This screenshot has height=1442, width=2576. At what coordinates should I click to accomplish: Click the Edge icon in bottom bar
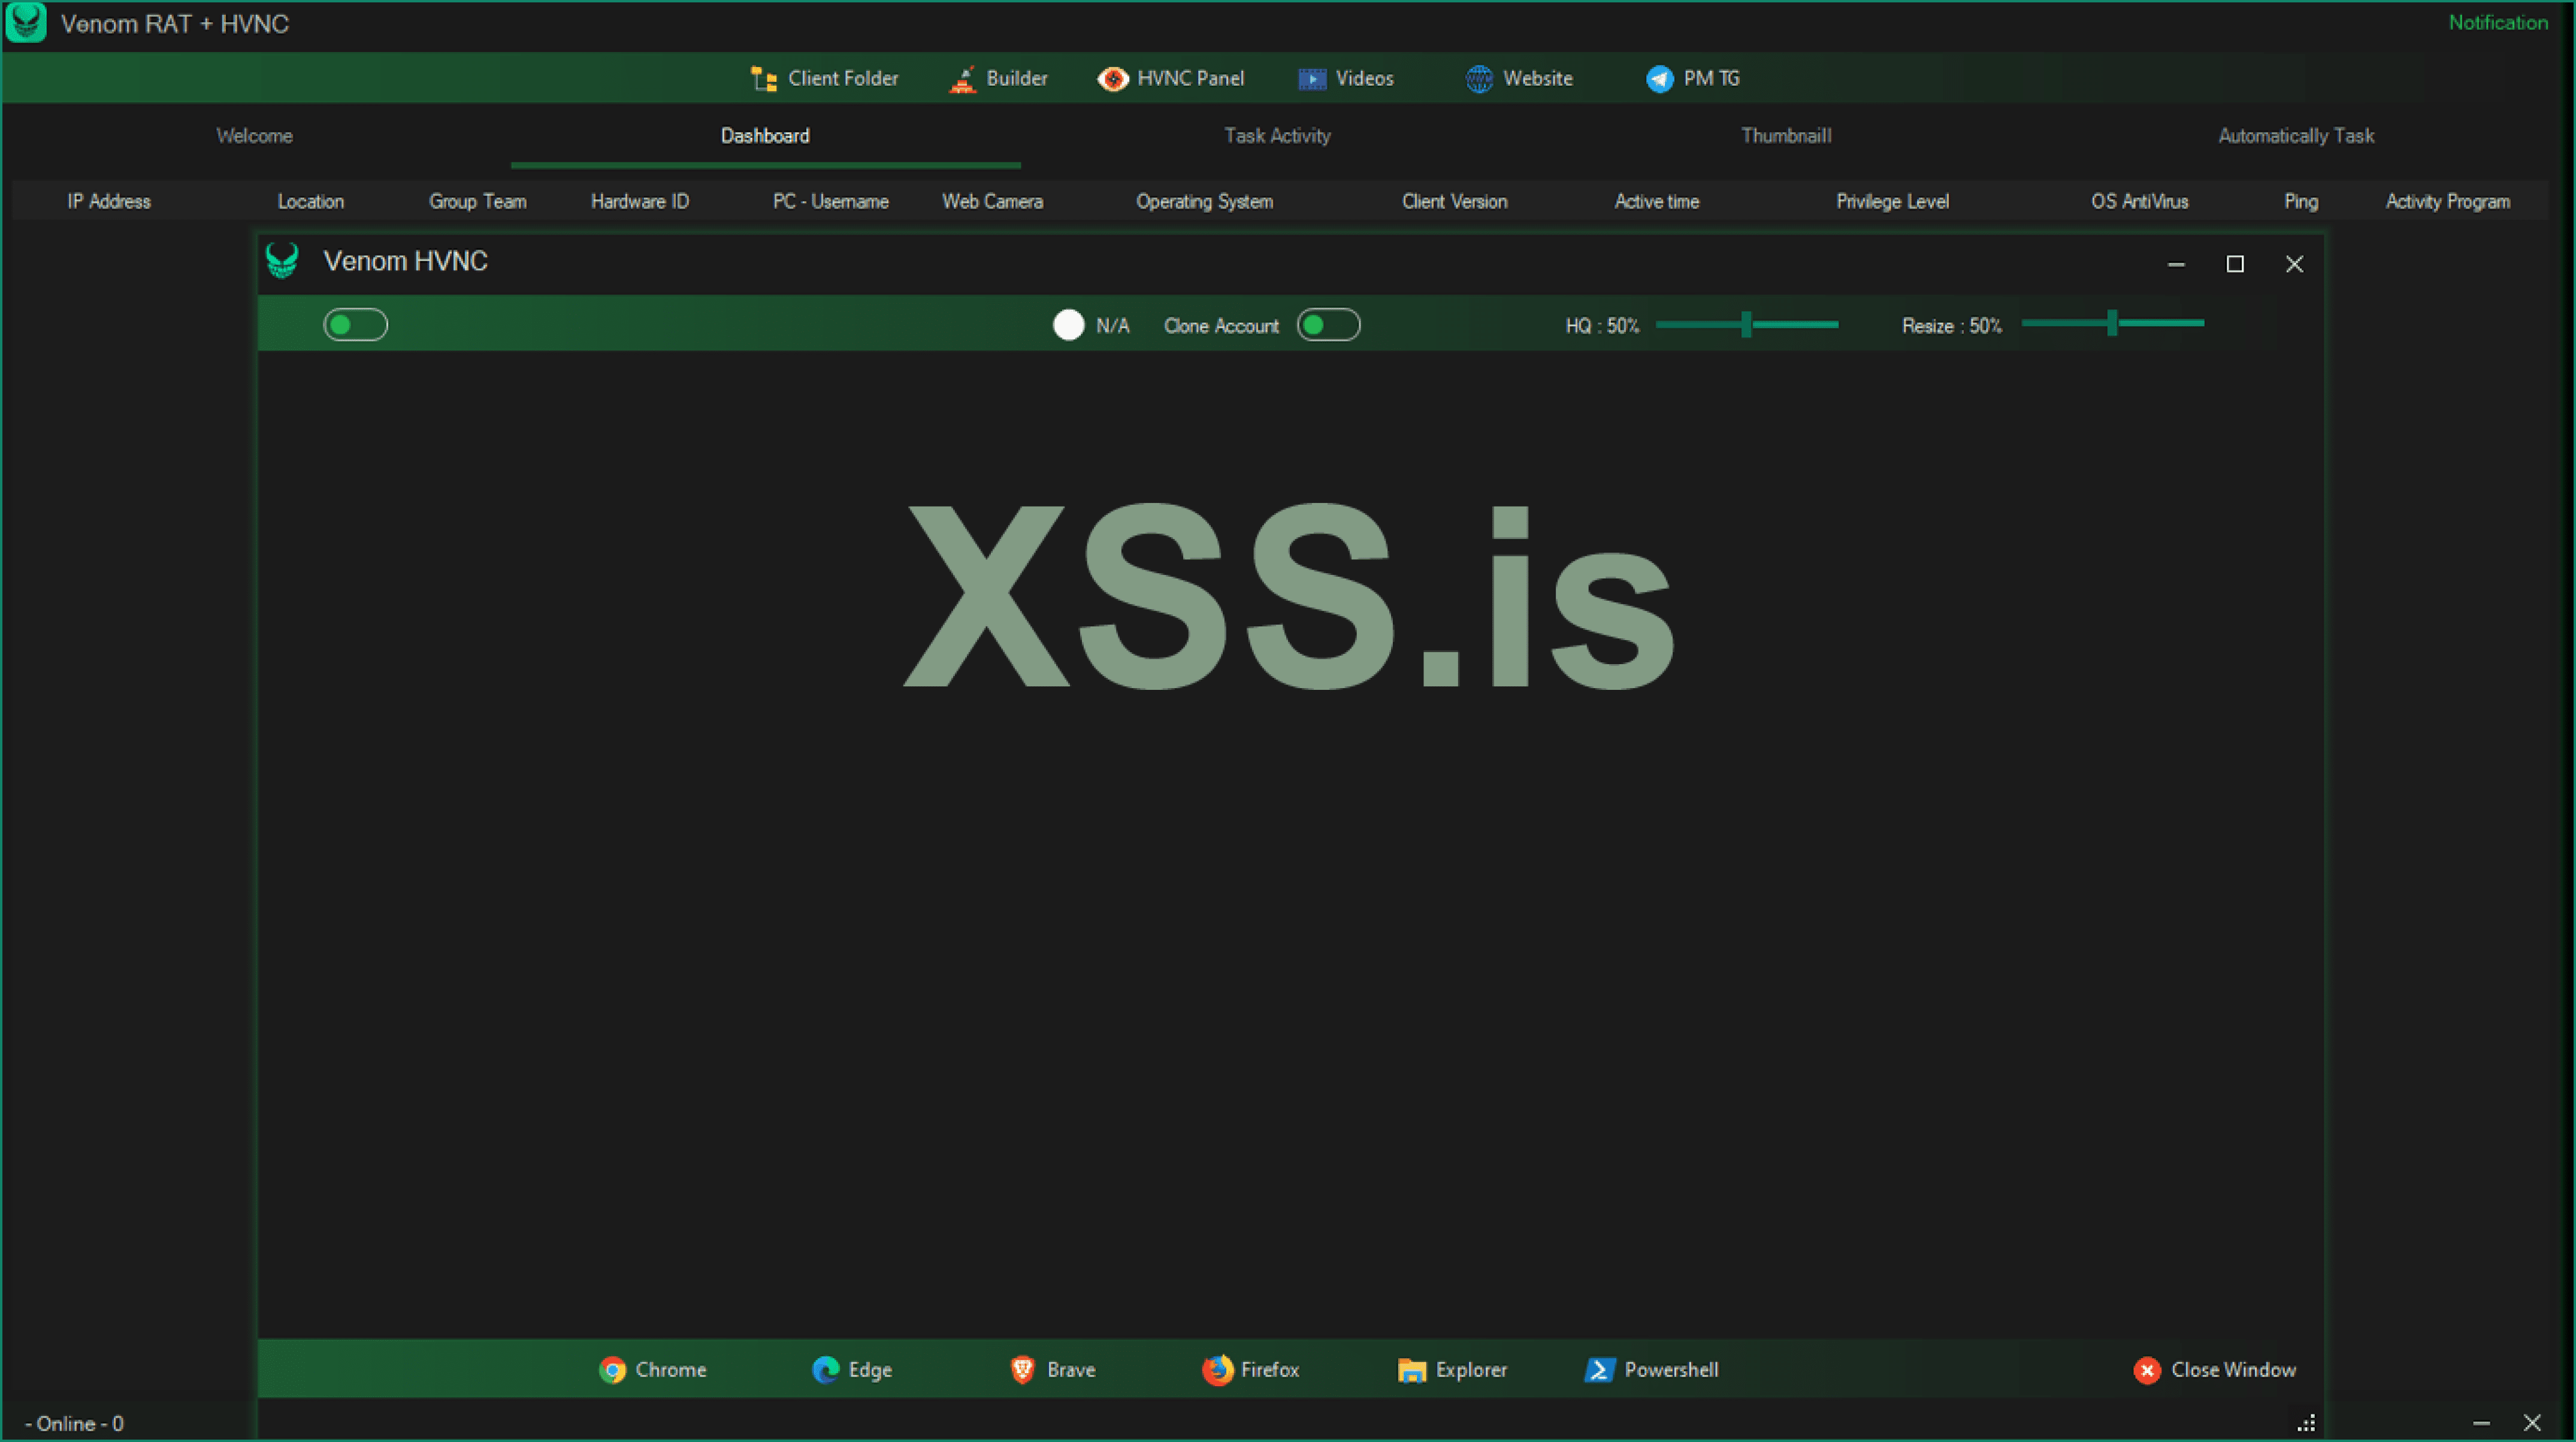click(x=825, y=1370)
